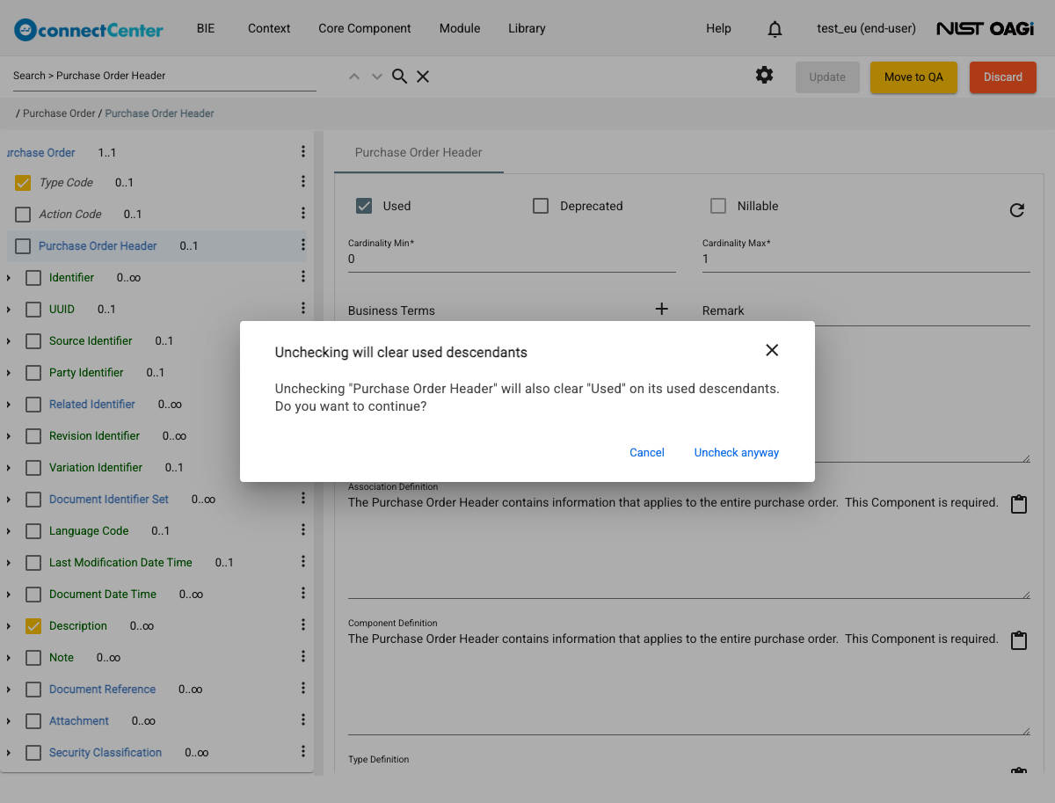Viewport: 1055px width, 803px height.
Task: Open more options for Description row
Action: click(x=303, y=624)
